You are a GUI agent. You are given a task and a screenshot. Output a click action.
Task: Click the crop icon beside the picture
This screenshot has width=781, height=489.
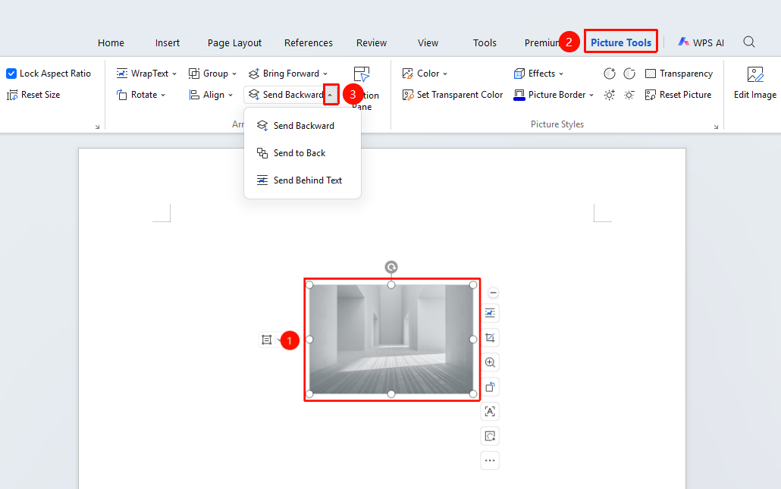[x=490, y=338]
